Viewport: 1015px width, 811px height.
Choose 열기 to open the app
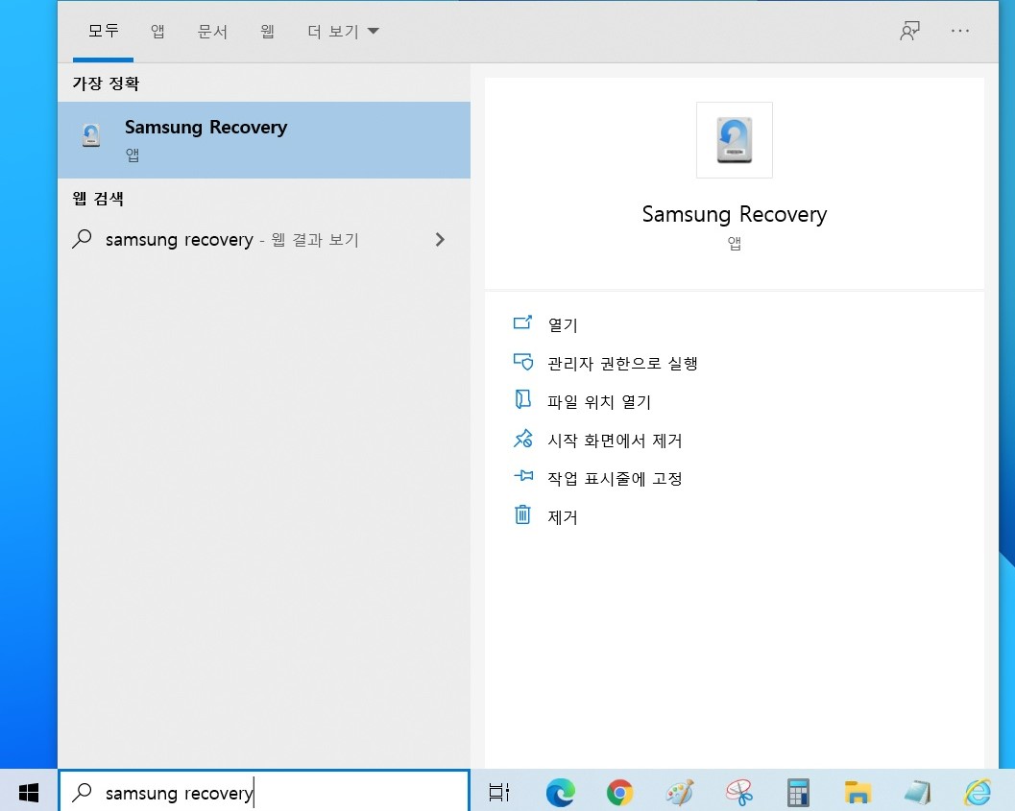click(x=563, y=324)
